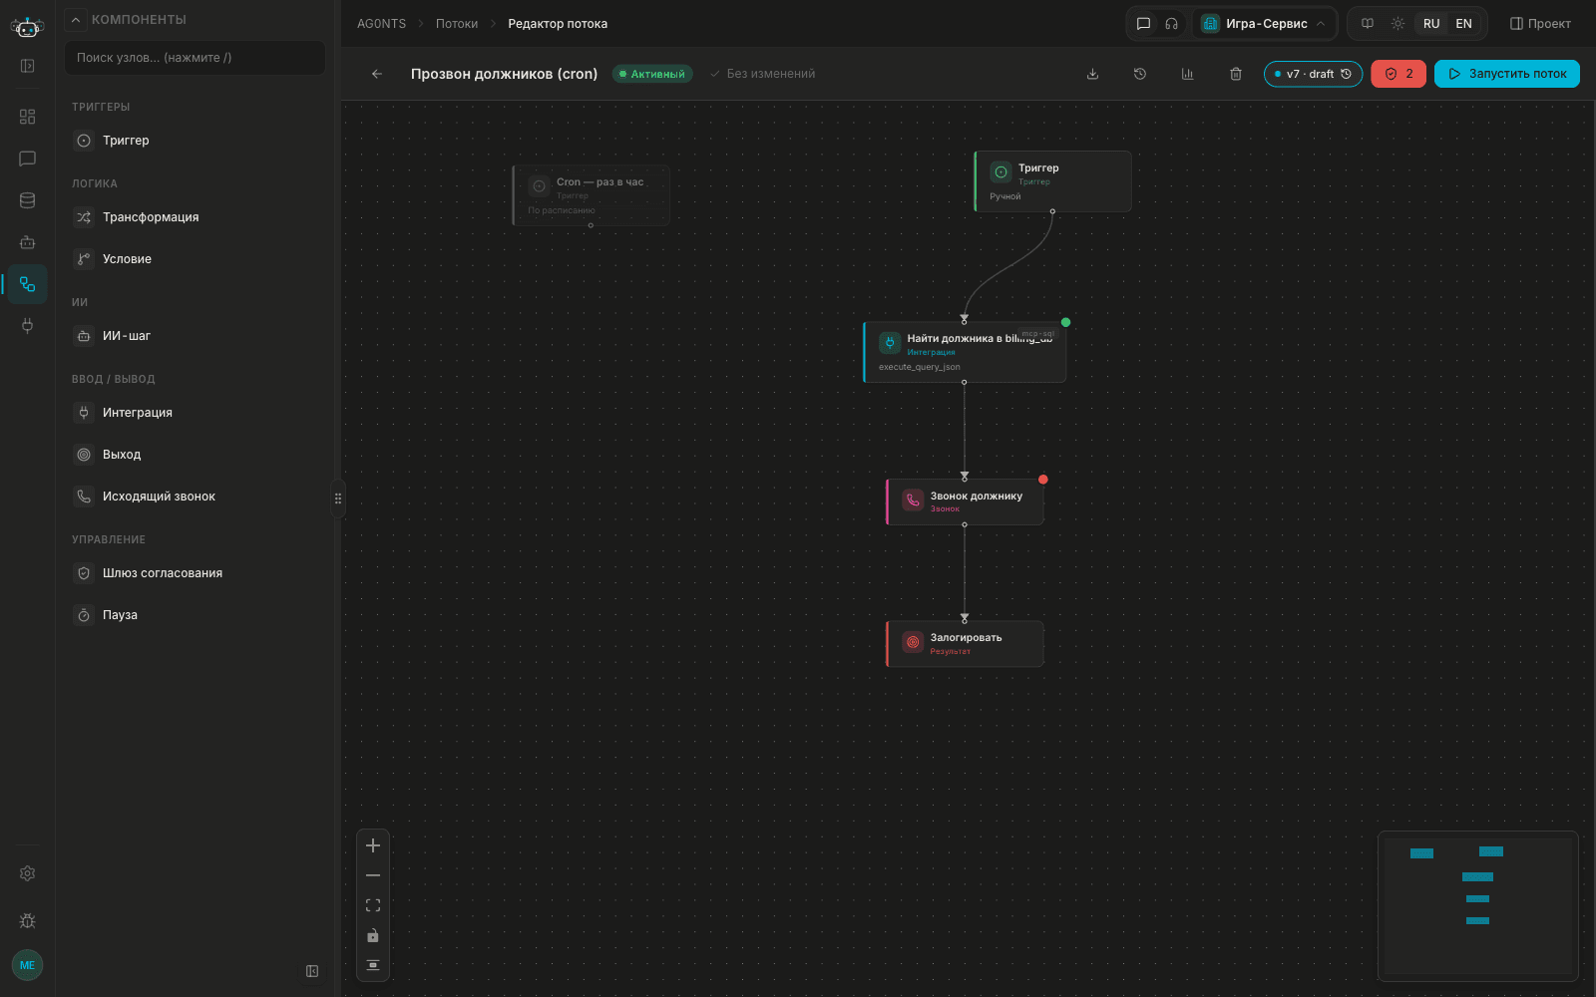Select the Найти должника integration node
1596x997 pixels.
(965, 352)
